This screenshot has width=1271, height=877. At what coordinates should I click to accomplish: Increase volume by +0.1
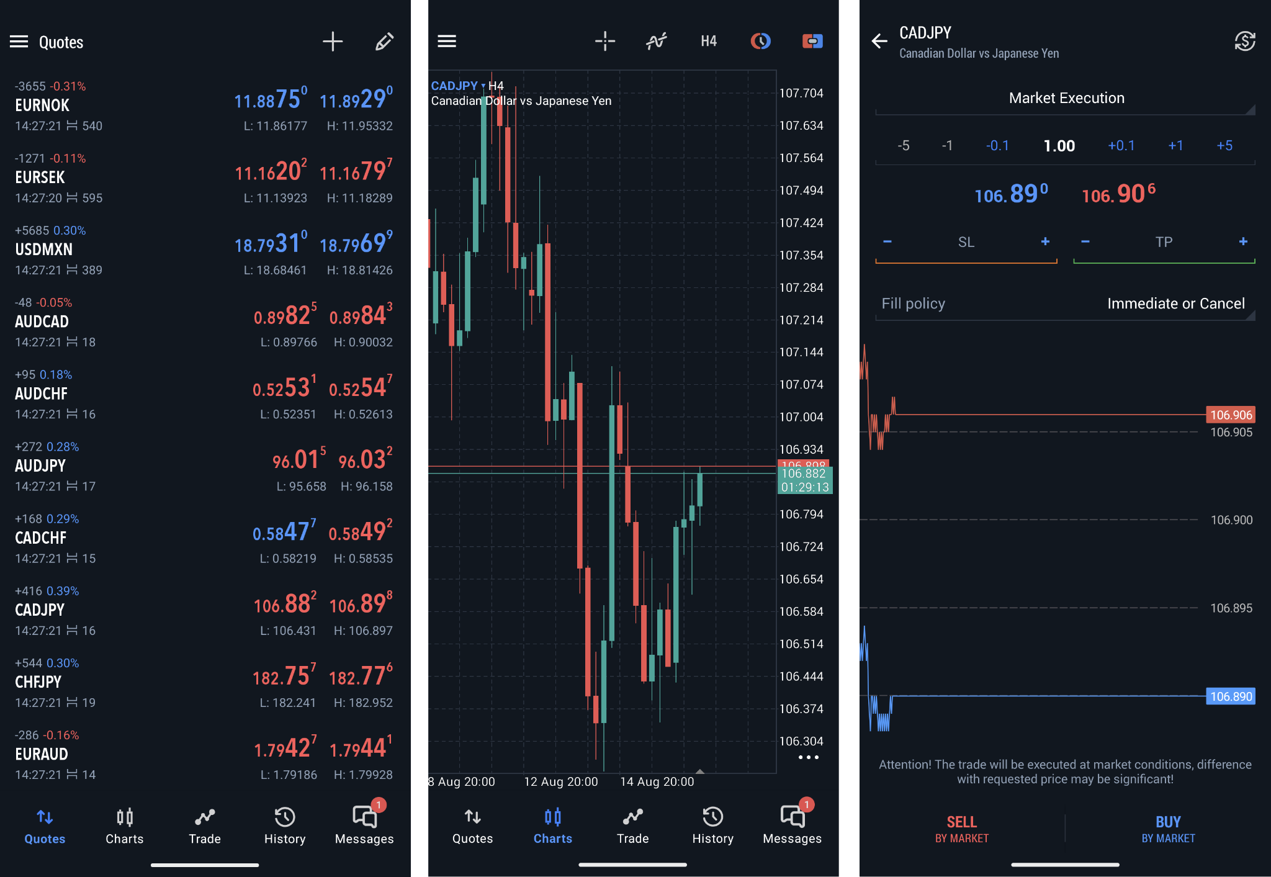(1121, 146)
